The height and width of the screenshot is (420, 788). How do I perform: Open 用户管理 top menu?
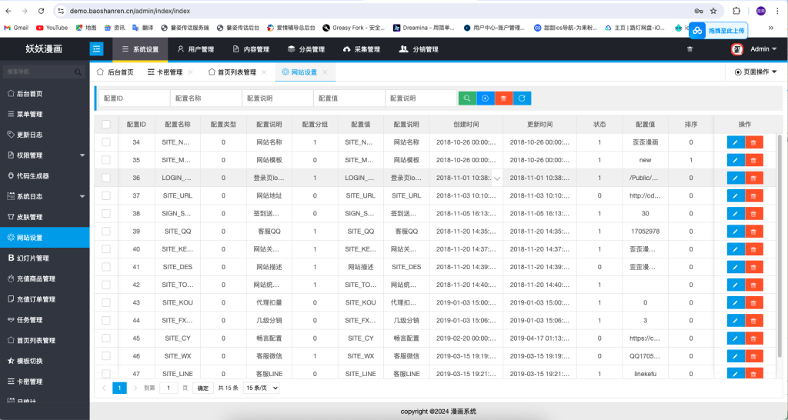(195, 49)
